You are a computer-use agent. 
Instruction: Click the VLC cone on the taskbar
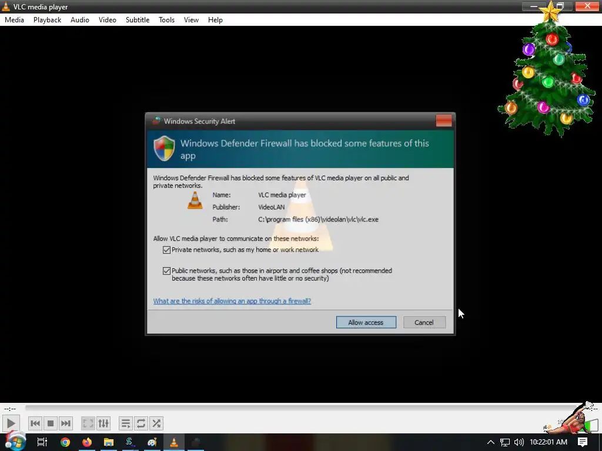coord(174,442)
